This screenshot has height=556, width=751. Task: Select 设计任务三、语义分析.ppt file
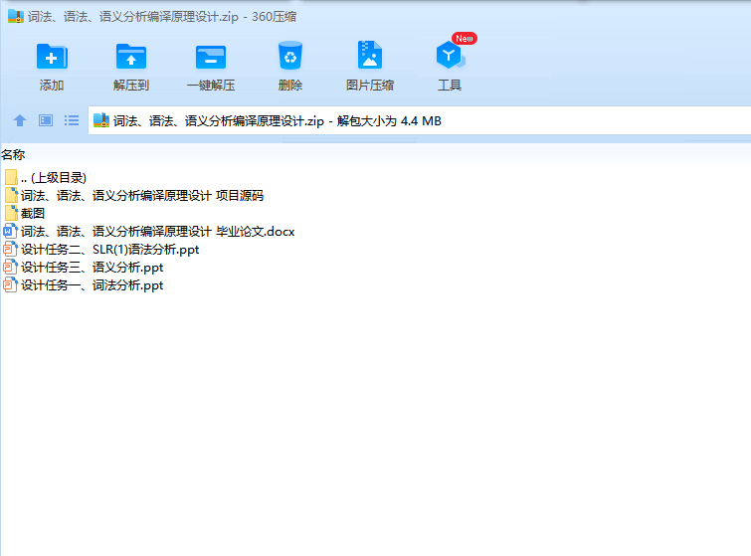tap(84, 268)
